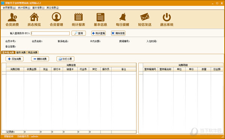Click 消费日期 column header
225x139 pixels.
[15, 69]
